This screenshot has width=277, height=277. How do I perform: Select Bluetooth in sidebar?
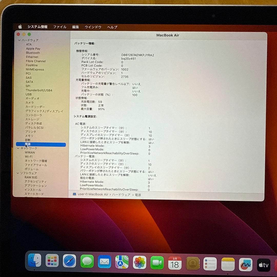[33, 53]
